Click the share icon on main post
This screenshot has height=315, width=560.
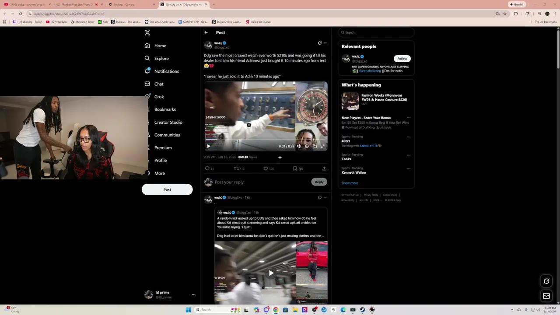click(324, 168)
